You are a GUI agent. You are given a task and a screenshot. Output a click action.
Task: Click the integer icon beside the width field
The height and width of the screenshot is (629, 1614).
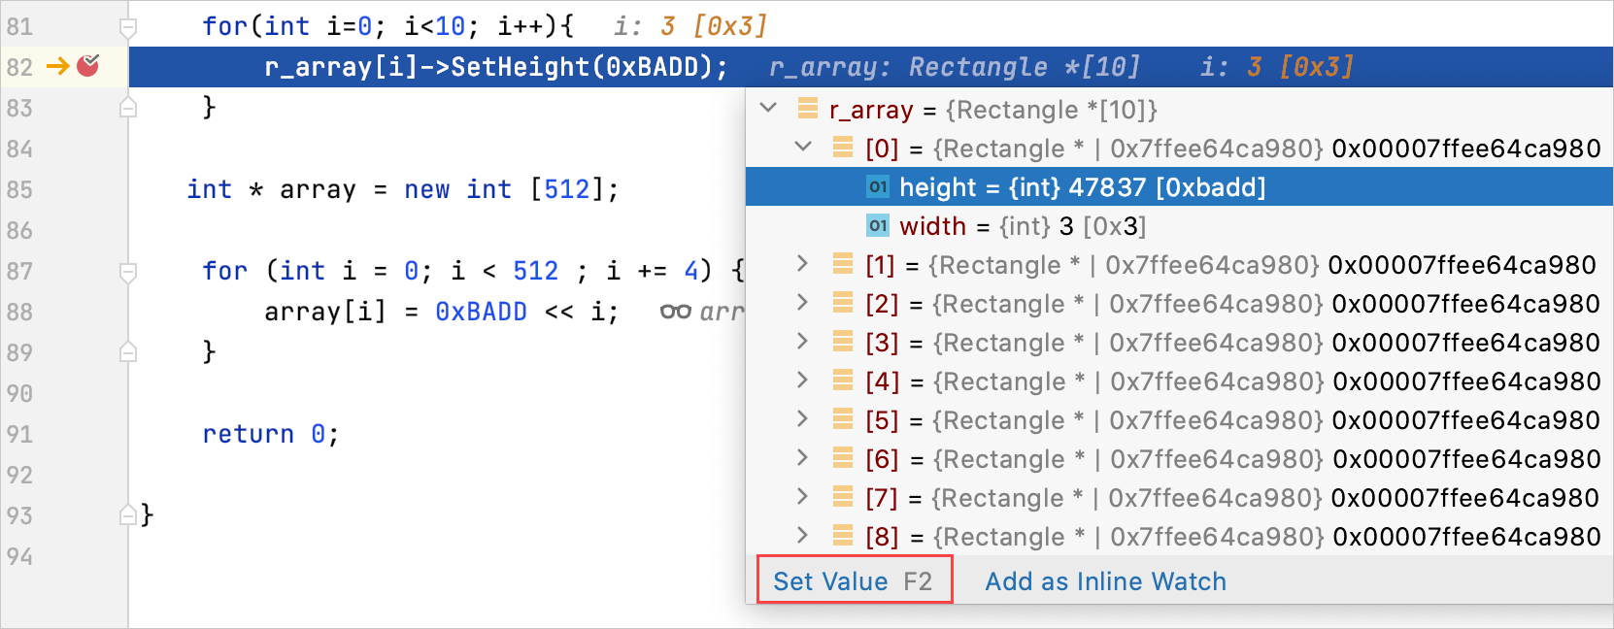[878, 225]
